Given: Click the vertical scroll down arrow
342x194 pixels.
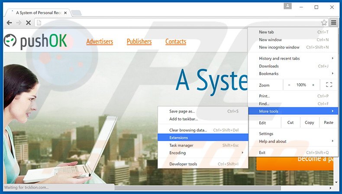Looking at the screenshot, I should (336, 182).
